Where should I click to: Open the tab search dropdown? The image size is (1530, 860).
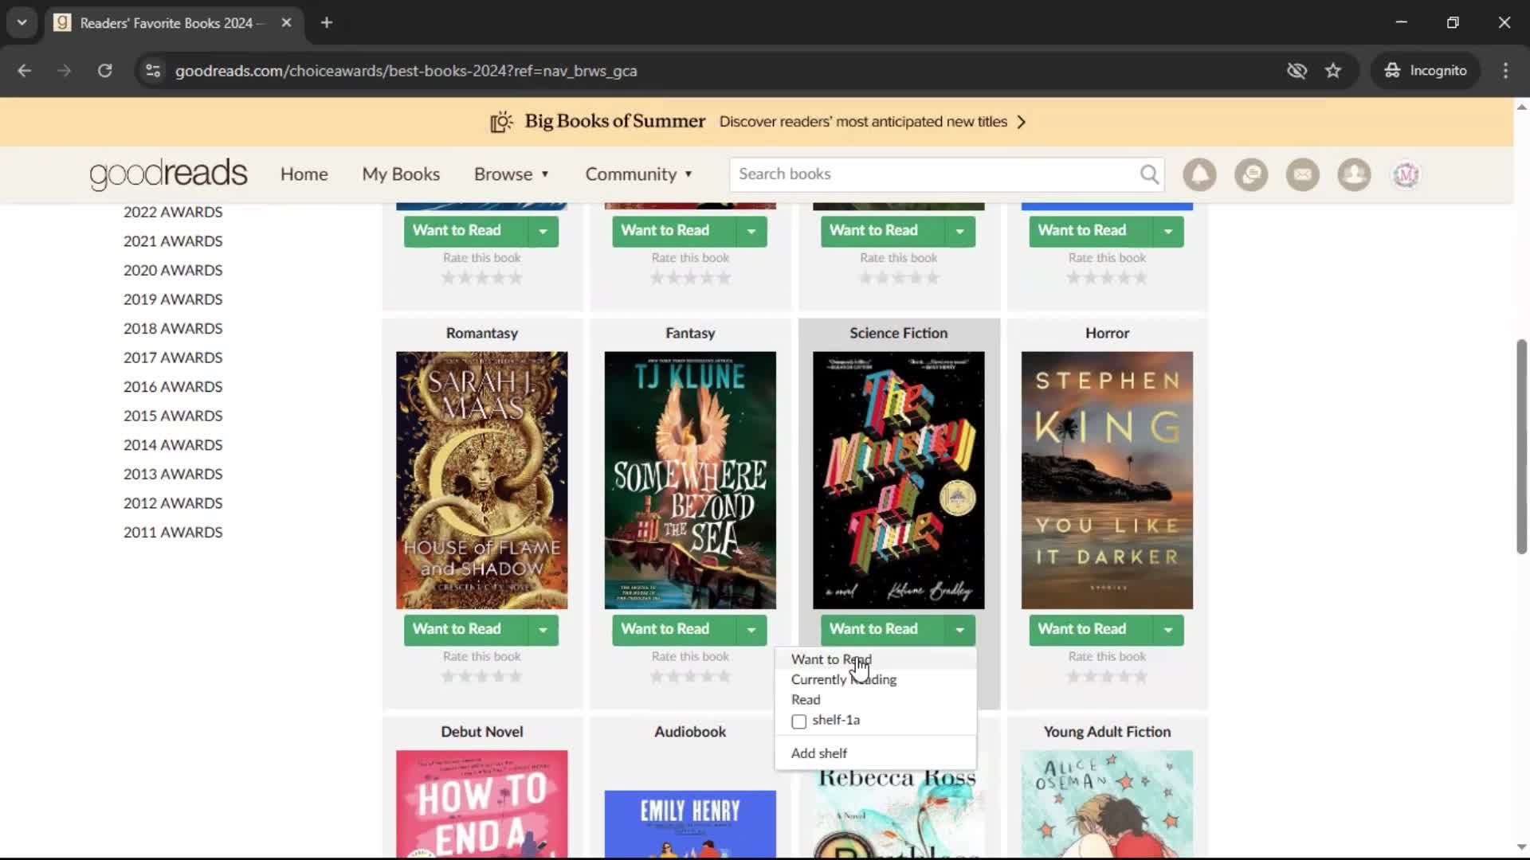click(22, 23)
